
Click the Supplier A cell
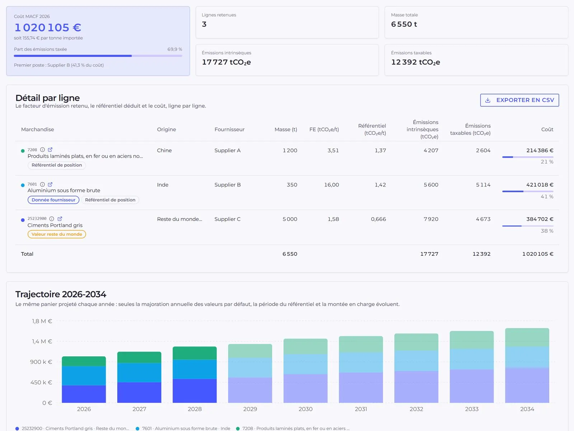pos(227,150)
